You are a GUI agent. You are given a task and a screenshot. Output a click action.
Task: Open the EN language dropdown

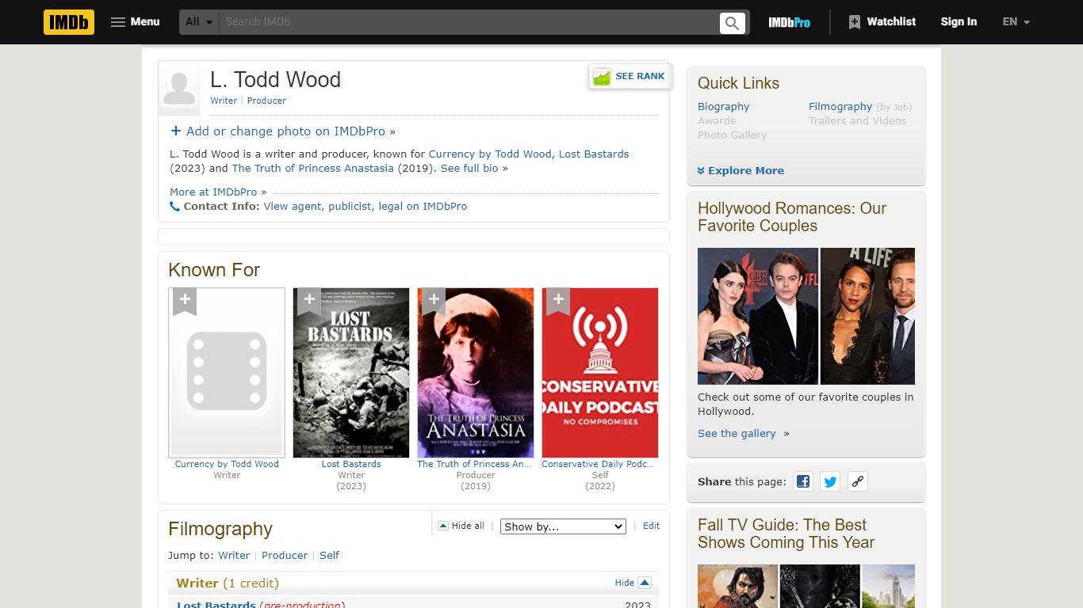click(x=1016, y=22)
